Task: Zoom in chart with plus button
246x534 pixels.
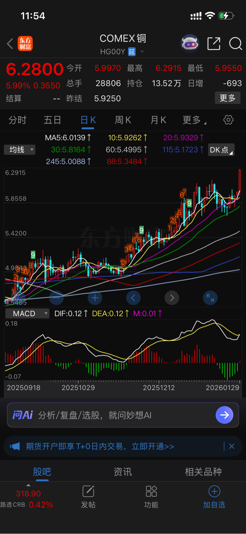Action: click(95, 298)
